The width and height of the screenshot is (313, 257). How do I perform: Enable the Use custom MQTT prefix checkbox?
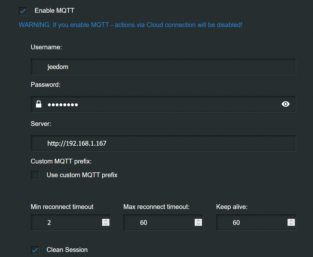[x=35, y=175]
